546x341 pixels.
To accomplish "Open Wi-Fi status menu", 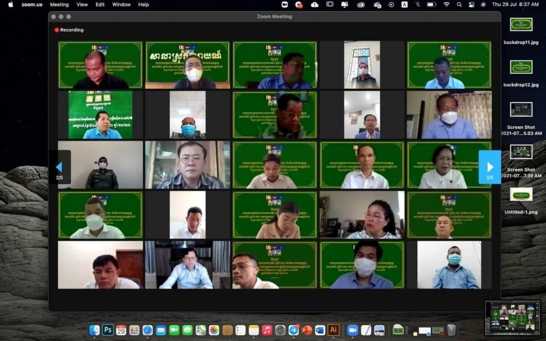I will click(447, 5).
